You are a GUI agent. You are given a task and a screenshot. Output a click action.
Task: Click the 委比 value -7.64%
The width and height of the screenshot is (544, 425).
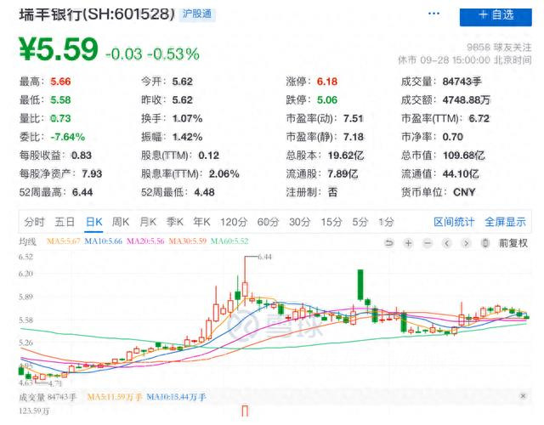[x=68, y=137]
